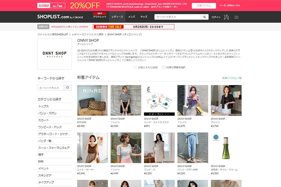Screen dimensions: 281x187
Task: Focus the header keyword search field
Action: (178, 17)
